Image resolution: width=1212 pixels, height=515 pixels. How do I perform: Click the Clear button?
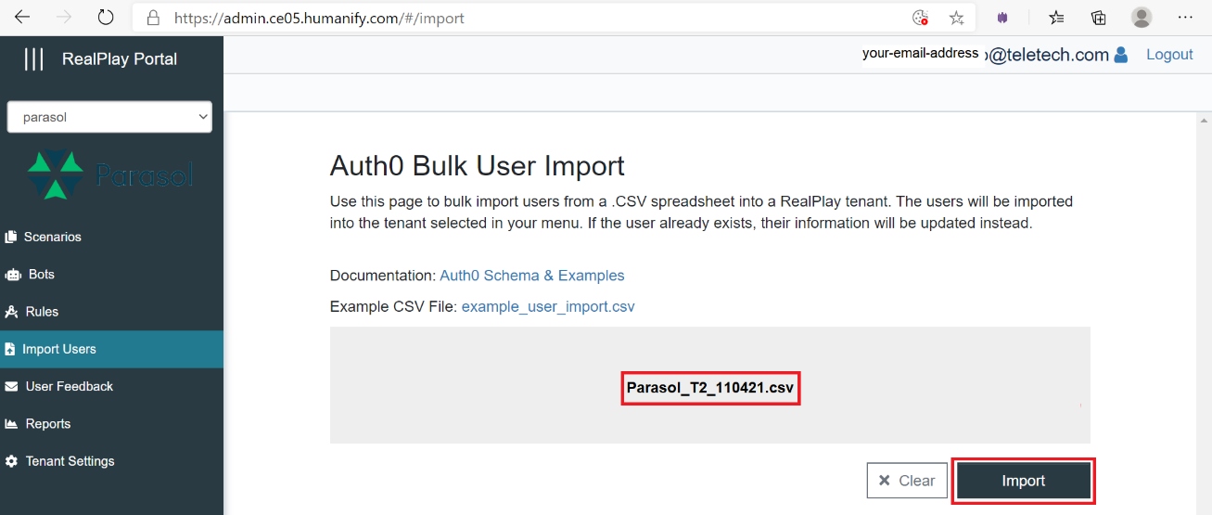point(907,481)
